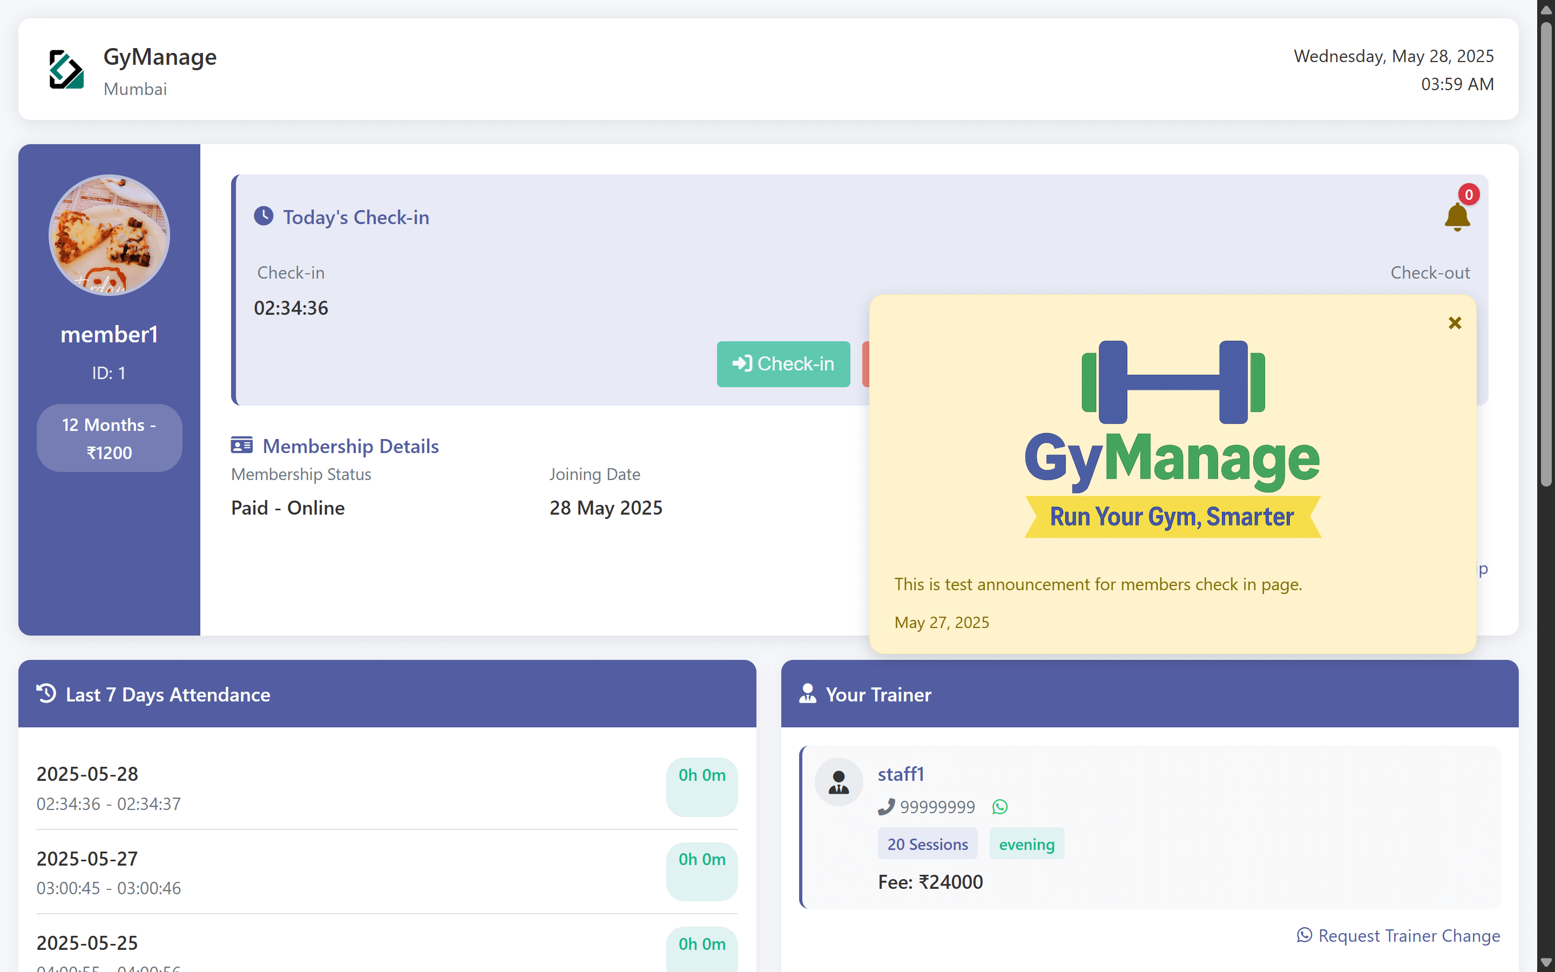
Task: Click the Wednesday, May 28, 2025 date
Action: (1394, 56)
